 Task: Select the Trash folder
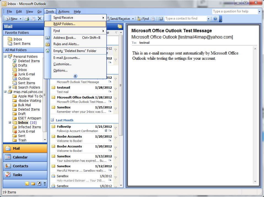pyautogui.click(x=22, y=140)
